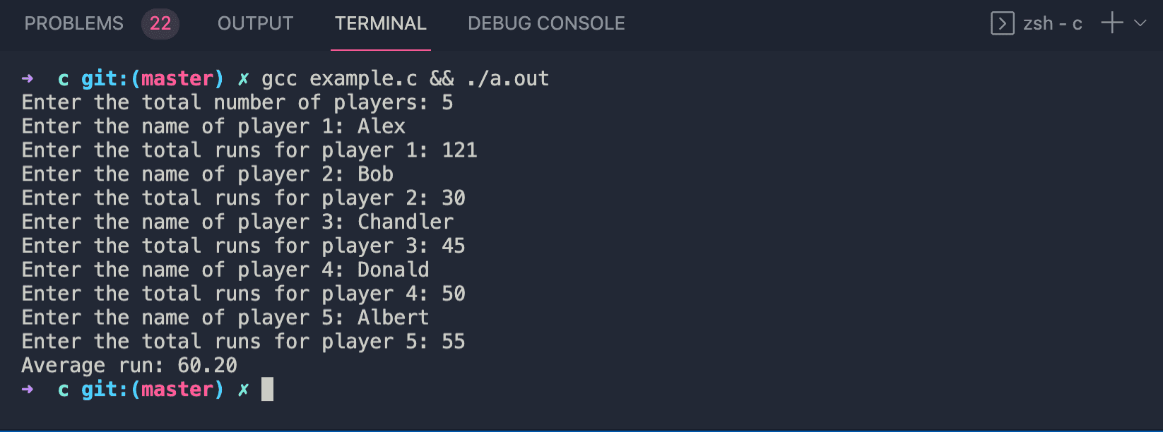Click the 22 problems count badge
The image size is (1163, 432).
(x=160, y=23)
